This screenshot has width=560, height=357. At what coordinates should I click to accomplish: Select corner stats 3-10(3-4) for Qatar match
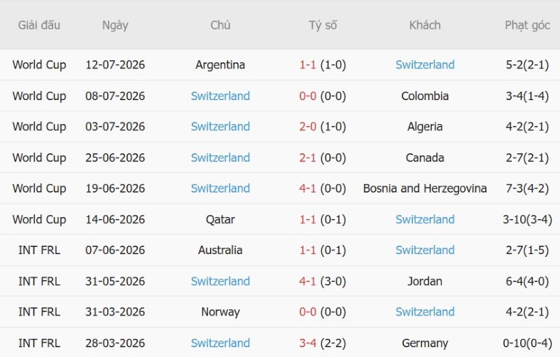(527, 219)
